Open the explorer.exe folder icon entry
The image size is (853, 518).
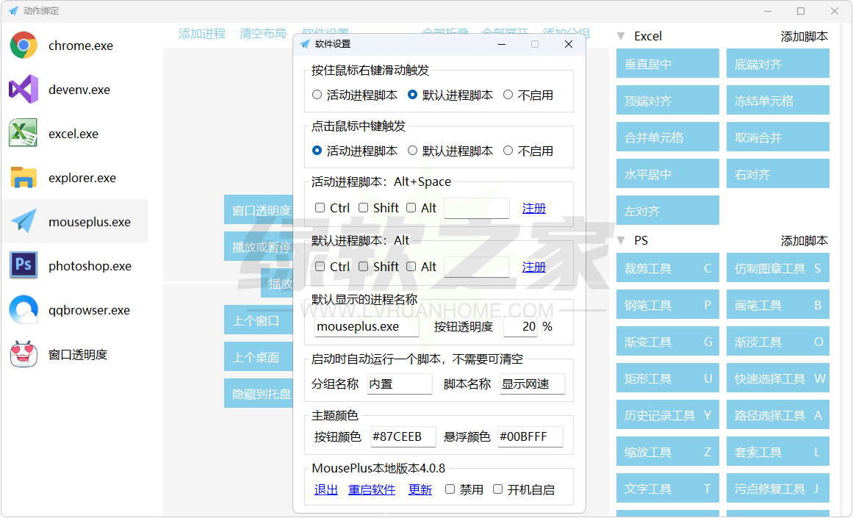click(24, 178)
